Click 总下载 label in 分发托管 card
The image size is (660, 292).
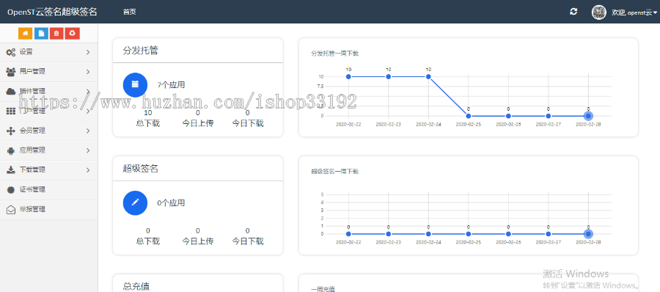point(147,123)
